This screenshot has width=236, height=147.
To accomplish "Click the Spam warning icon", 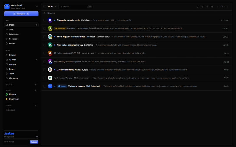I will click(6, 69).
